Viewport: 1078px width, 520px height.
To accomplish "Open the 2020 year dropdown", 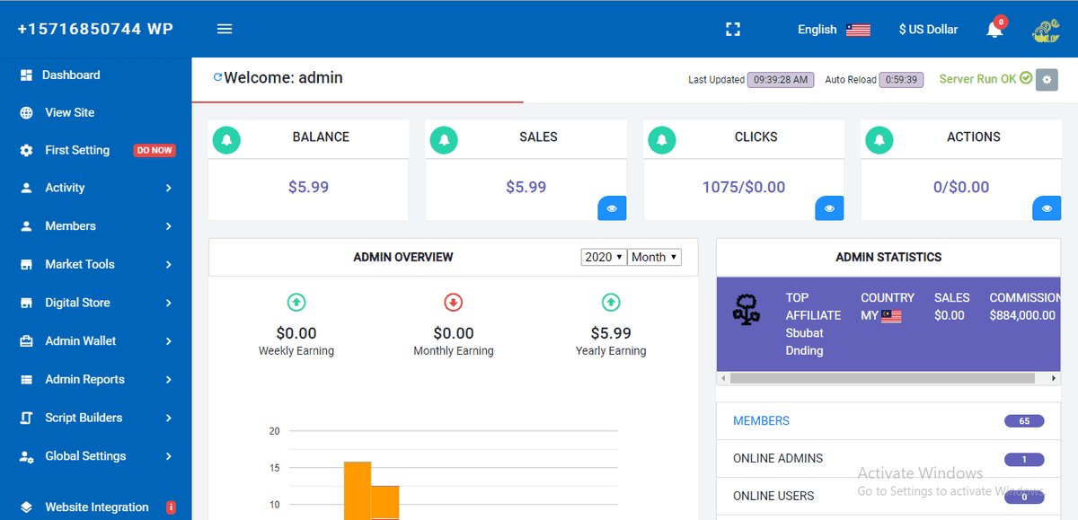I will pyautogui.click(x=604, y=257).
